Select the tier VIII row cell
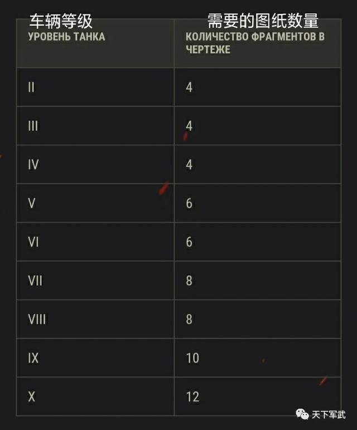 [95, 319]
